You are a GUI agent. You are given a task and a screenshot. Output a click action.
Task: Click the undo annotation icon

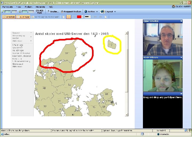[95, 17]
